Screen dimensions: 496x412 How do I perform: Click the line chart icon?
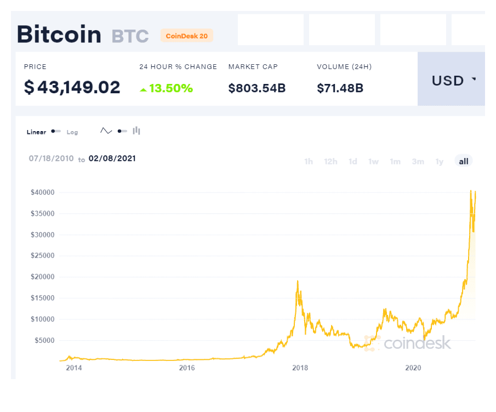pyautogui.click(x=106, y=131)
